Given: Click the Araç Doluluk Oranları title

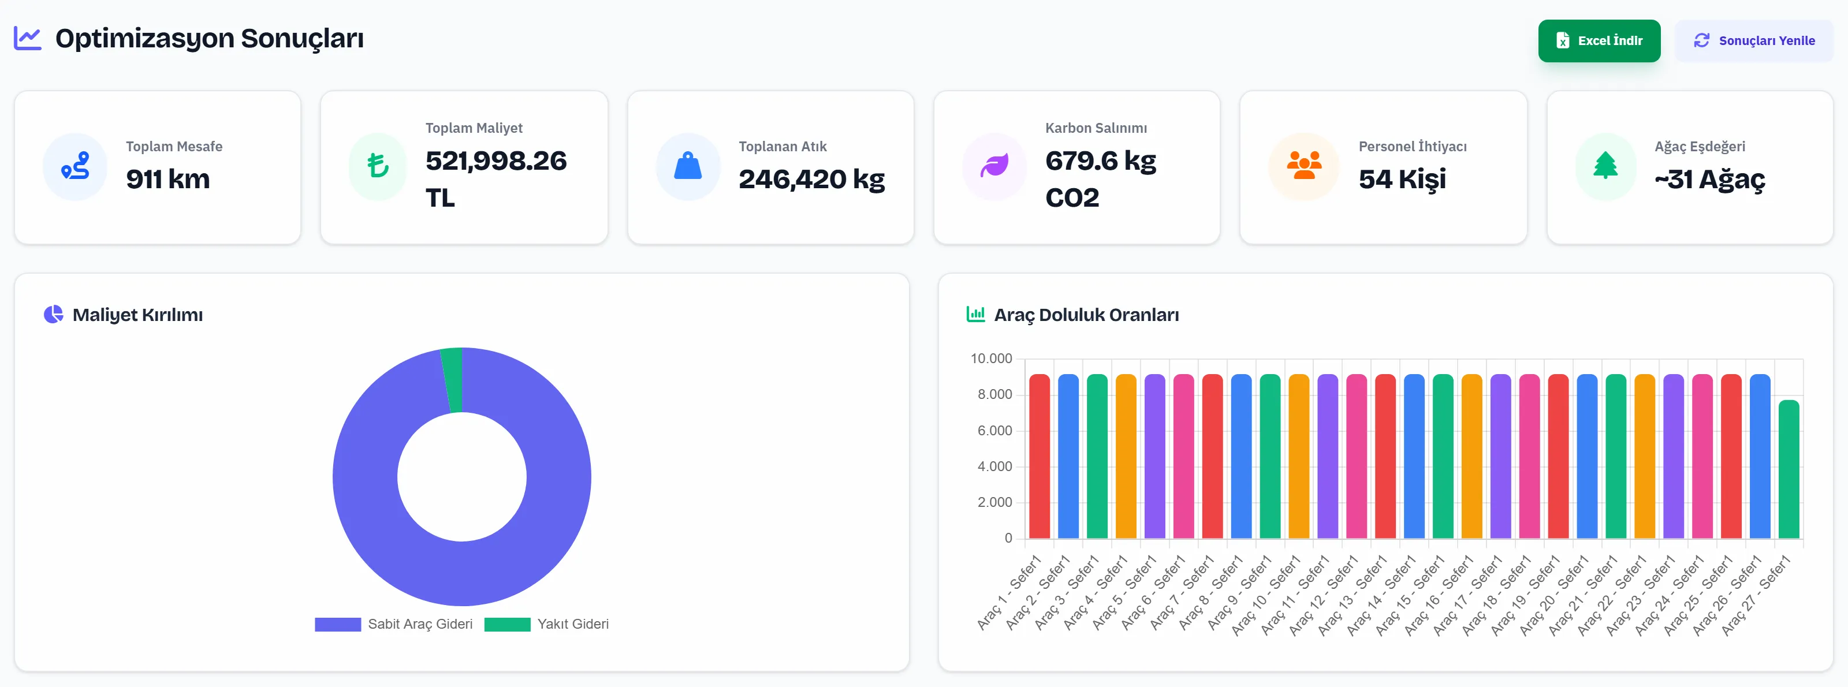Looking at the screenshot, I should pos(1086,315).
